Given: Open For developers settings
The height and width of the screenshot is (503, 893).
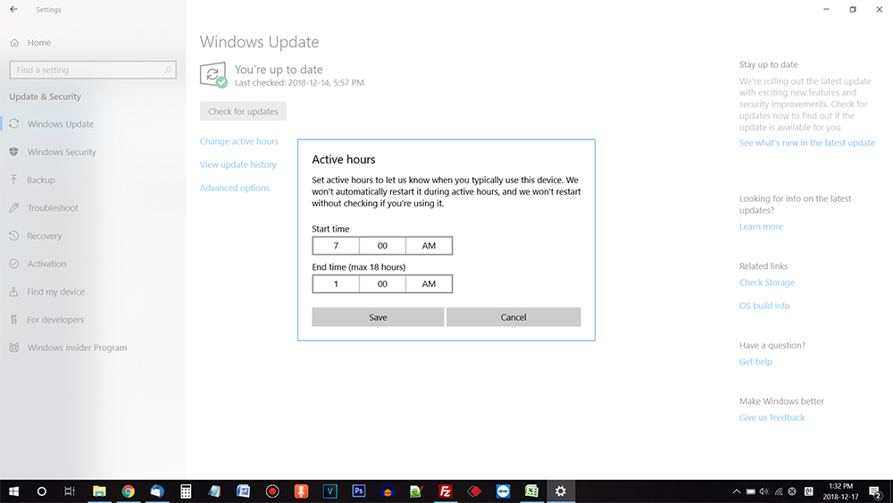Looking at the screenshot, I should [55, 320].
